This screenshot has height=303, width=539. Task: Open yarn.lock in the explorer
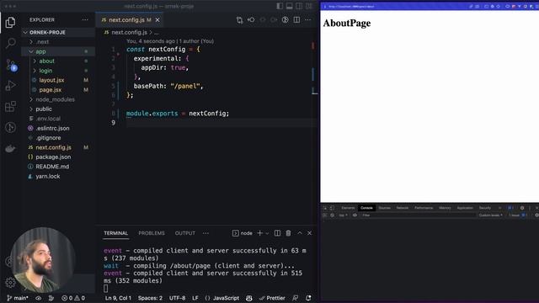pos(58,176)
